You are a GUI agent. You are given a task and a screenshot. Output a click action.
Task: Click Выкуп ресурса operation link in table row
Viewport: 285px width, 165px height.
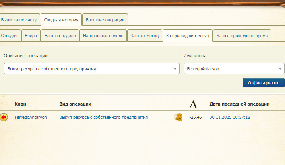point(103,117)
